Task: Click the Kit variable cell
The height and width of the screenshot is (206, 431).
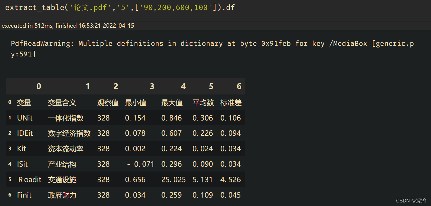Action: pos(22,148)
